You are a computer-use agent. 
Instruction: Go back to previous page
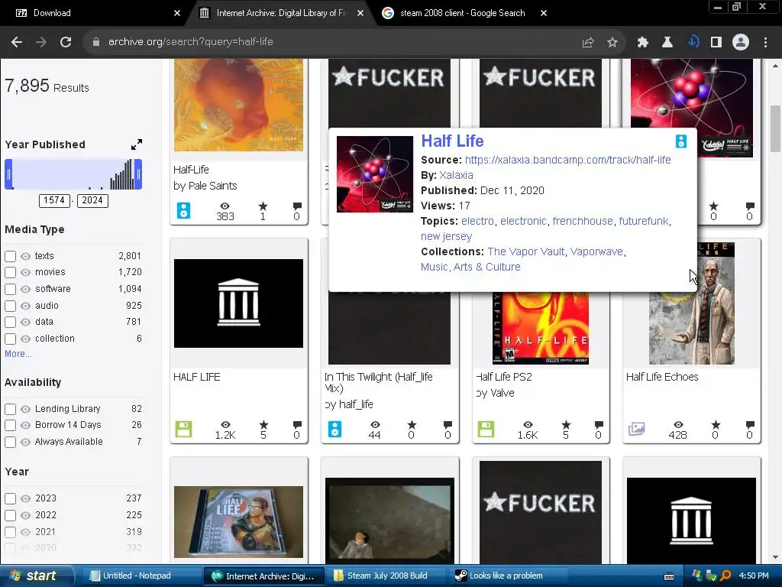point(17,42)
